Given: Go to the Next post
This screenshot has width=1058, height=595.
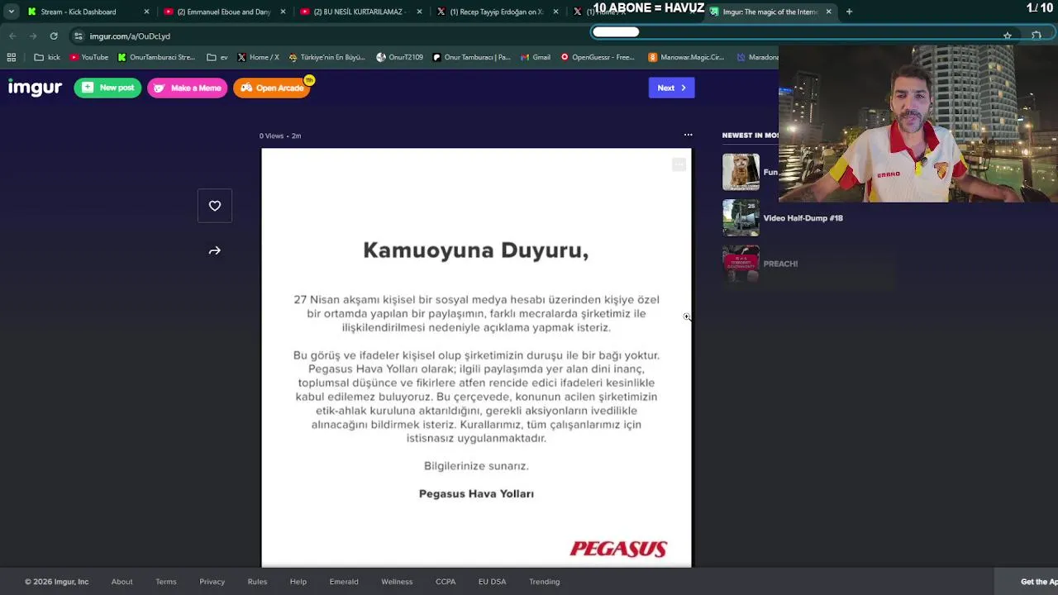Looking at the screenshot, I should tap(671, 88).
